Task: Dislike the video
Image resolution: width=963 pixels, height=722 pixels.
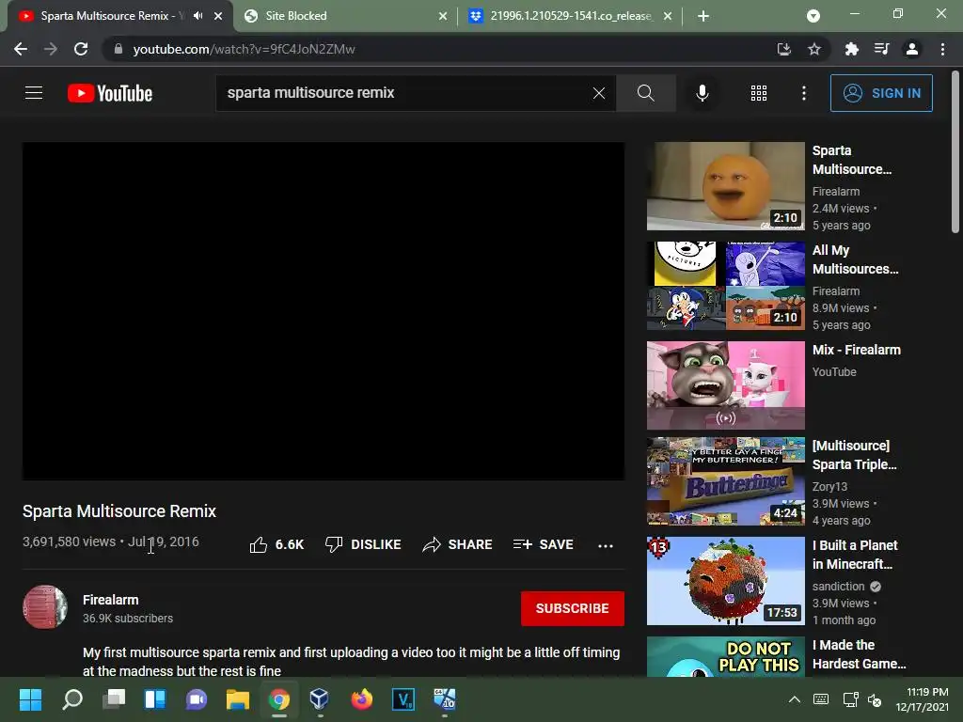Action: [363, 544]
